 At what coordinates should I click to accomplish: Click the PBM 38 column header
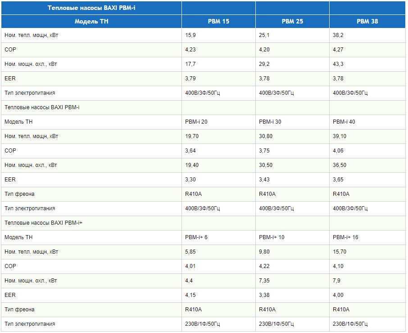pos(367,21)
